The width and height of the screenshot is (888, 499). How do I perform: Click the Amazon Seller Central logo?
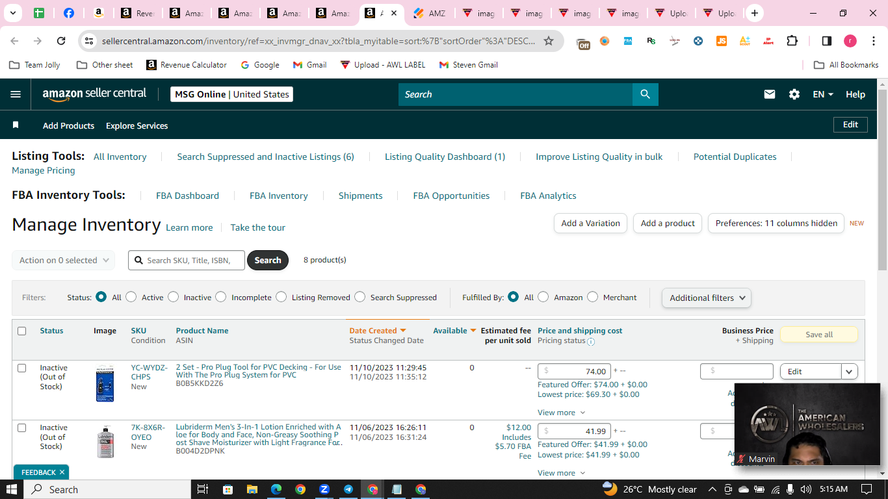[x=95, y=94]
